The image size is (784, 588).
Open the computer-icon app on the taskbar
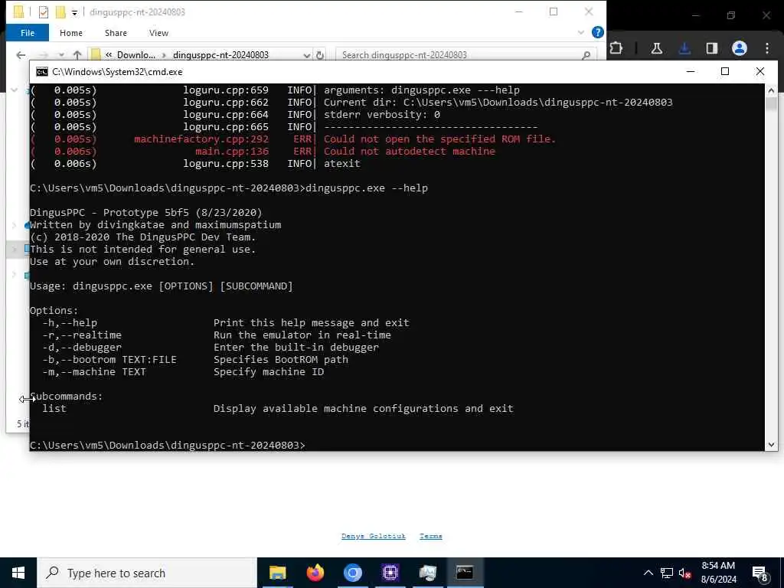click(x=427, y=573)
